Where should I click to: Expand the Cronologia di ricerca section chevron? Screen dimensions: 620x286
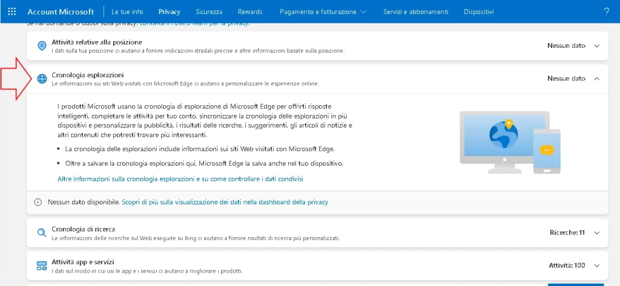[x=596, y=233]
